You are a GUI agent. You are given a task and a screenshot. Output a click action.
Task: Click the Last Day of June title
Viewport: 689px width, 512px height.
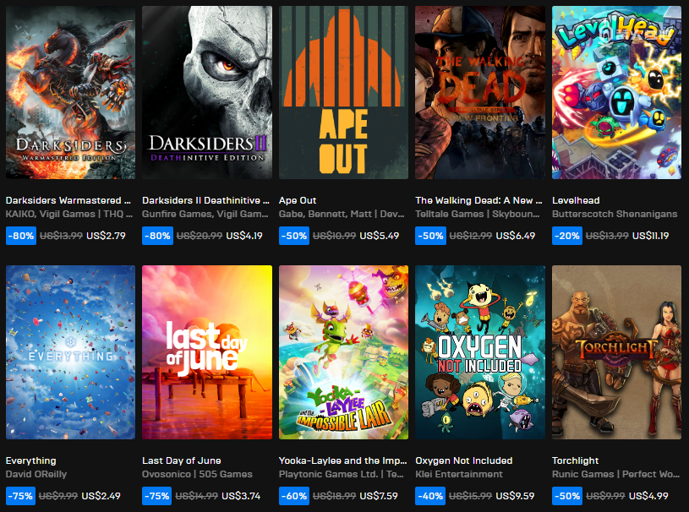[x=182, y=460]
